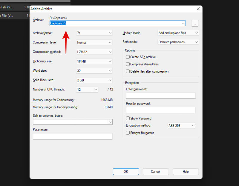Click the browse button with three dots
This screenshot has width=239, height=186.
[x=195, y=23]
